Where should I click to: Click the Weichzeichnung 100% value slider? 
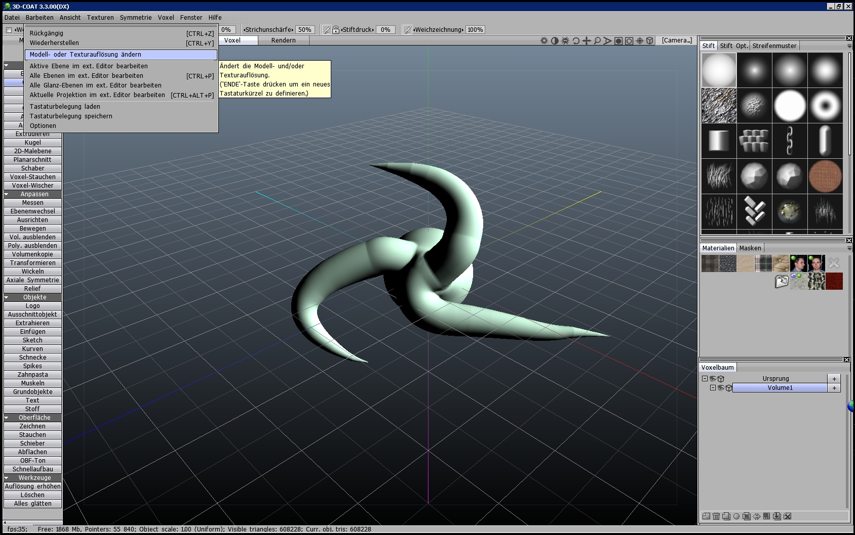(x=475, y=30)
